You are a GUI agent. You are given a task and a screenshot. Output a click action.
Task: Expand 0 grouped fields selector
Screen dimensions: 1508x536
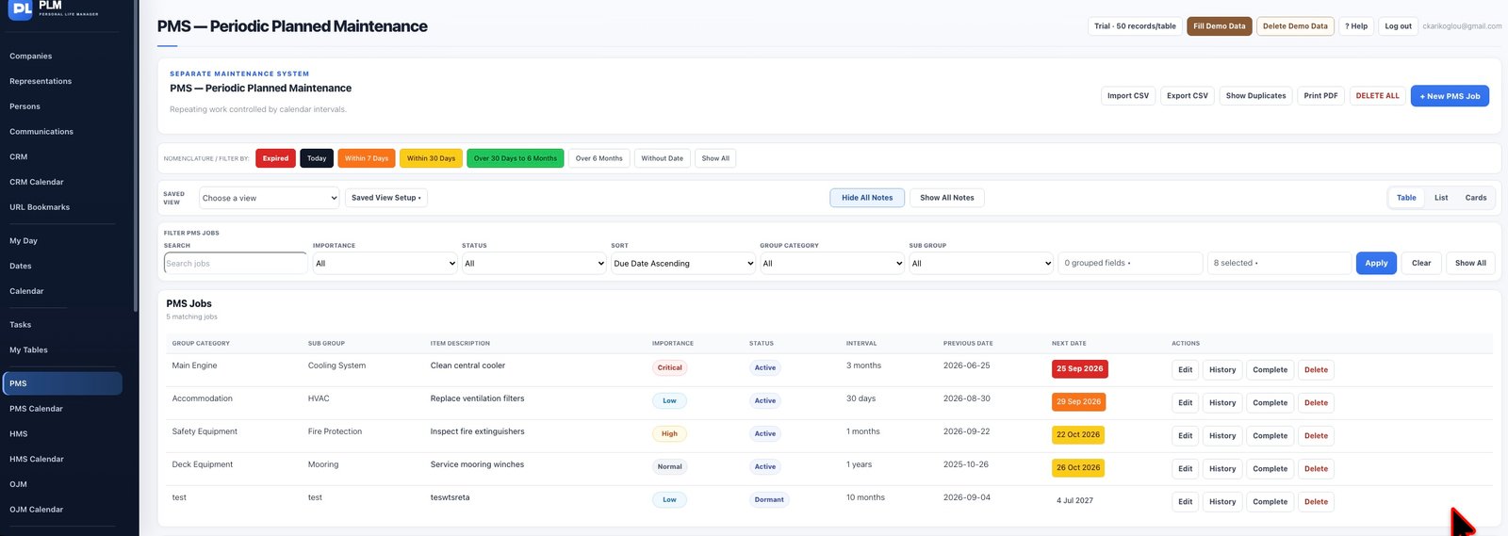click(x=1130, y=264)
